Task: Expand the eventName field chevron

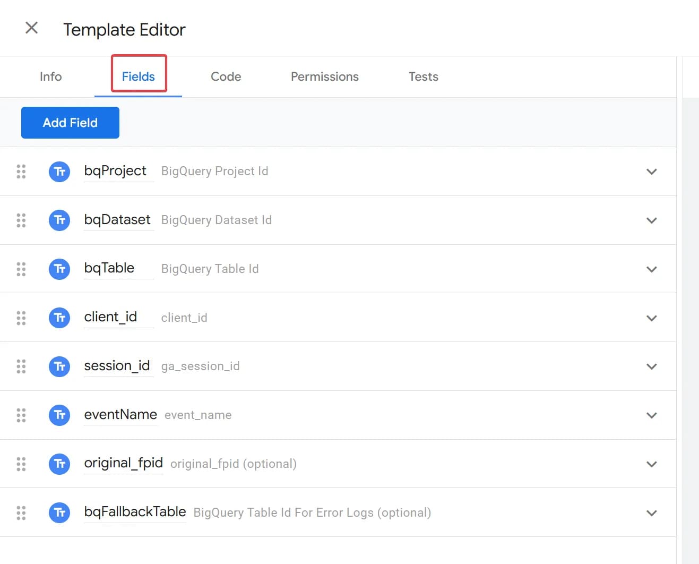Action: (652, 415)
